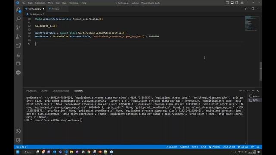Select the powershell terminal in list
The height and width of the screenshot is (155, 276).
(x=254, y=96)
